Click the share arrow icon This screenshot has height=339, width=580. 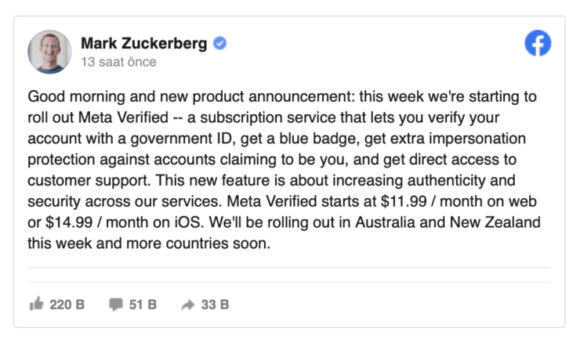point(188,305)
